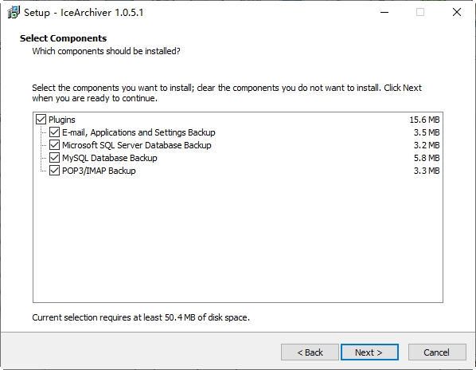Go to previous step with Back button
The image size is (476, 370).
click(310, 352)
